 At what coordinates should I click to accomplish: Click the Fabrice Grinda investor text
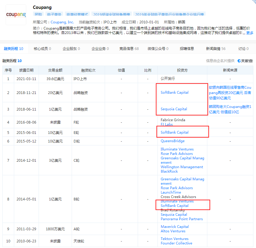[x=173, y=120]
